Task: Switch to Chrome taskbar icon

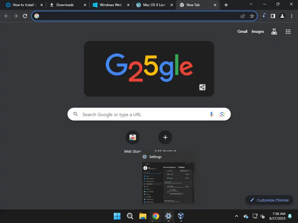Action: 156,216
